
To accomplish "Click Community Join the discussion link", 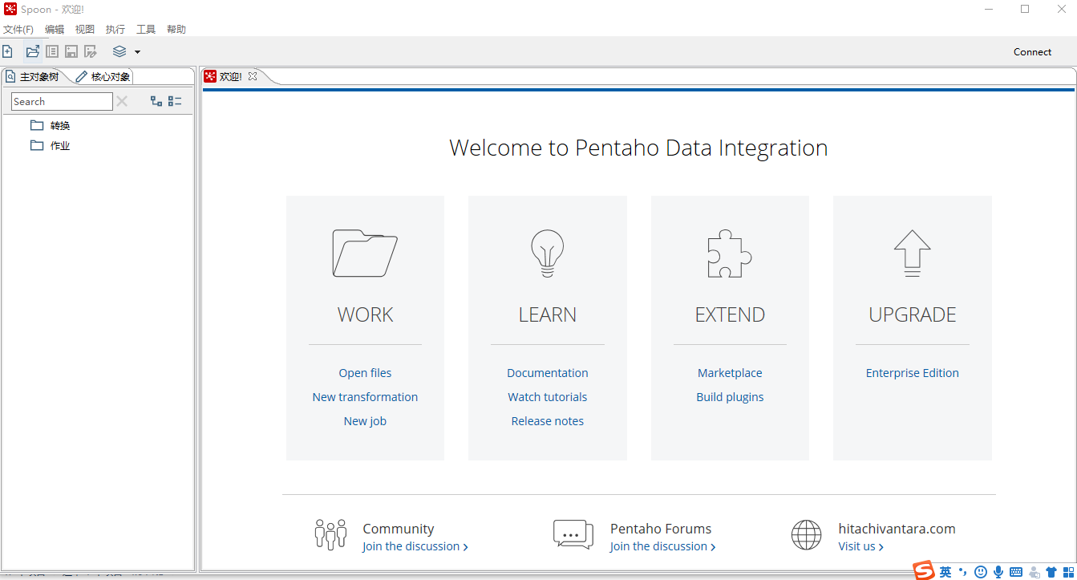I will (x=415, y=546).
